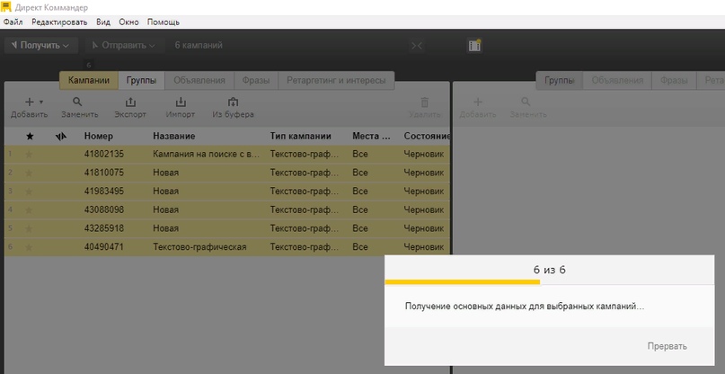The image size is (725, 374).
Task: Open the Отправить dropdown
Action: pyautogui.click(x=124, y=45)
